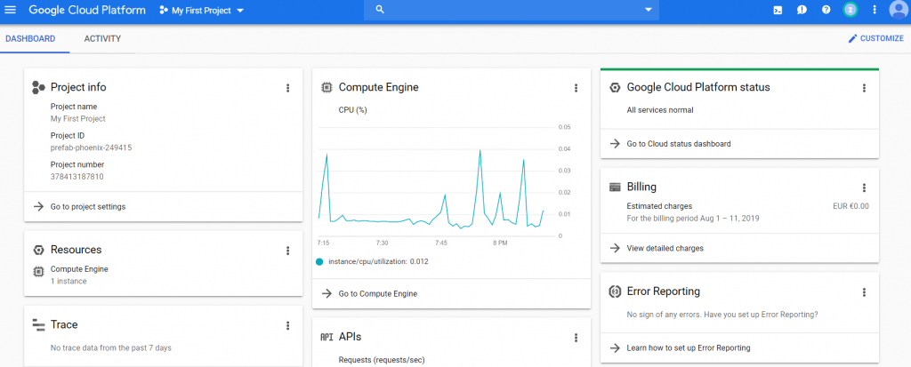Click arrow icon beside Go to Cloud status dashboard
Screen dimensions: 911x367
[615, 143]
